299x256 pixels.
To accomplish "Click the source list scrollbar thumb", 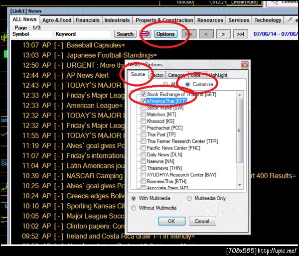I will pyautogui.click(x=240, y=130).
